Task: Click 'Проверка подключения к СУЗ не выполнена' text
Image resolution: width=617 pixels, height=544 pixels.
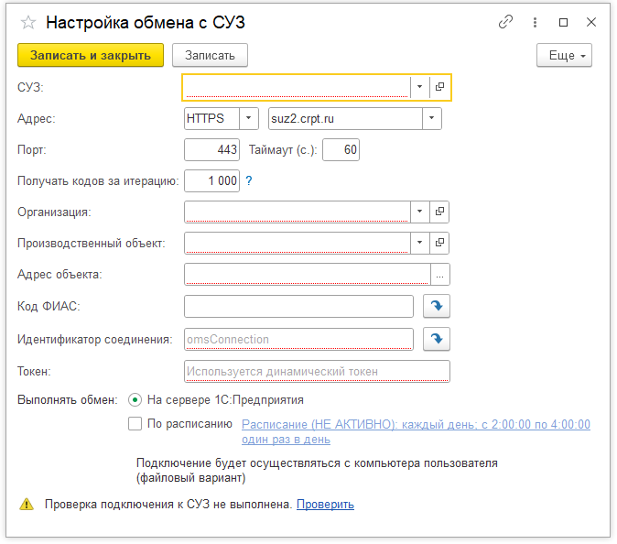Action: pos(168,505)
